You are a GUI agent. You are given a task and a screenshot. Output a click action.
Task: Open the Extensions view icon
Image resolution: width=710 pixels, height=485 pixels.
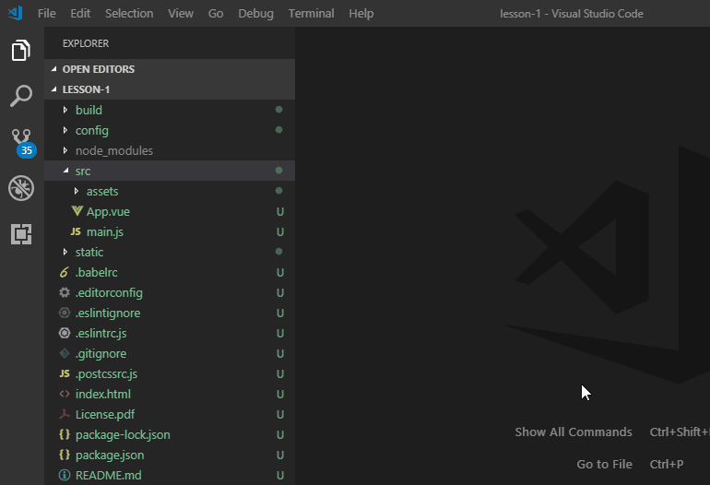click(x=21, y=234)
